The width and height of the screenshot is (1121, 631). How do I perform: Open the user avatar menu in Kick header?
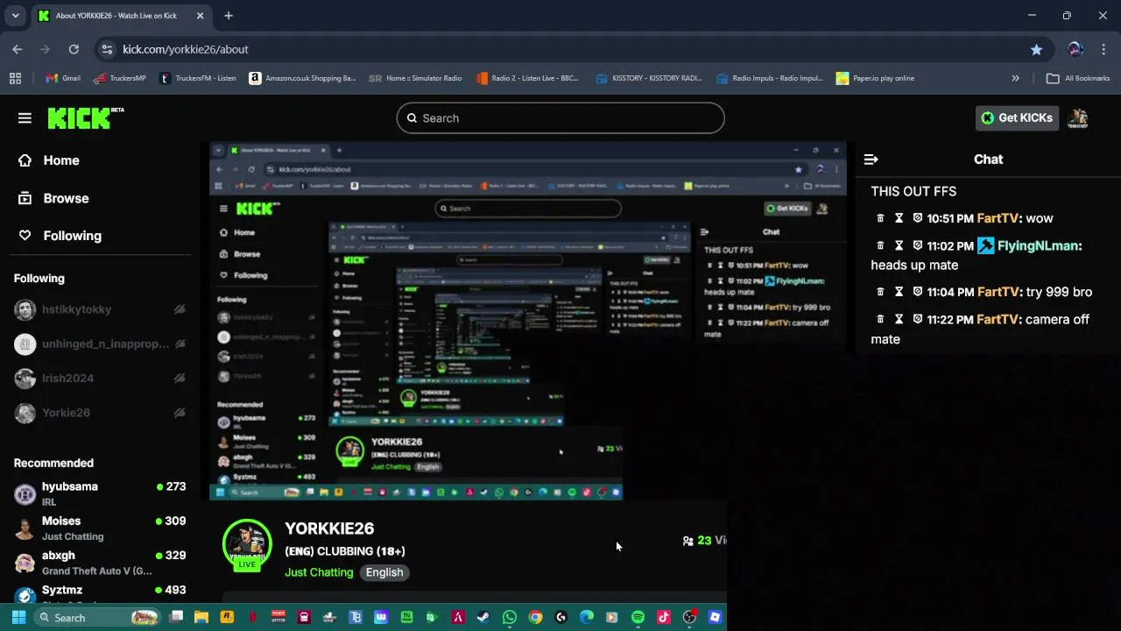(x=1078, y=118)
